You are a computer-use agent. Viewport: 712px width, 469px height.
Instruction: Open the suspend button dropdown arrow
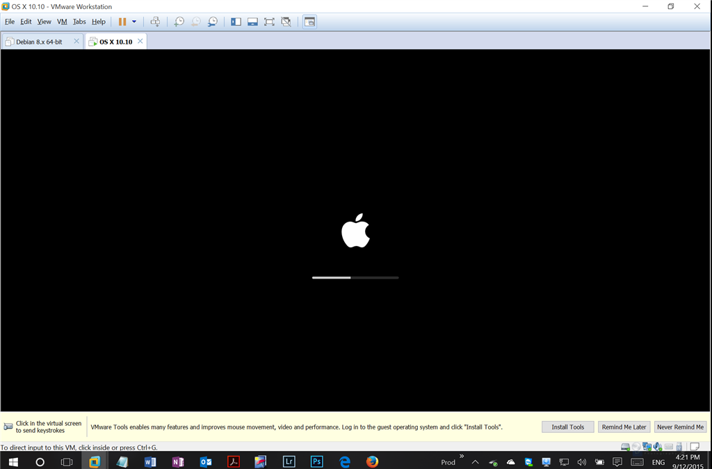tap(134, 22)
